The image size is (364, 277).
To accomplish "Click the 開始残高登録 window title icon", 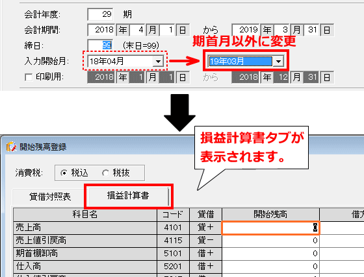I will 12,147.
